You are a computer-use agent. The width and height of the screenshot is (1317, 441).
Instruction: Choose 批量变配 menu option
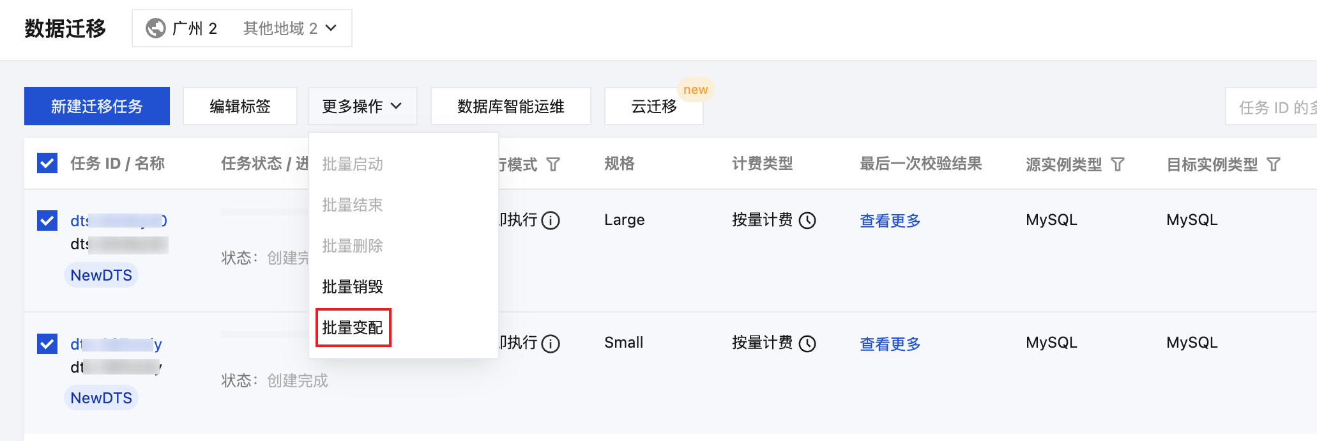click(x=353, y=328)
